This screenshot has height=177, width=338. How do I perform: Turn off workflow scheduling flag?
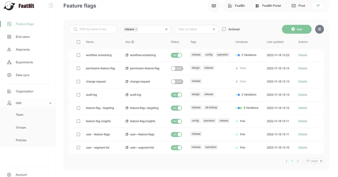click(x=176, y=55)
